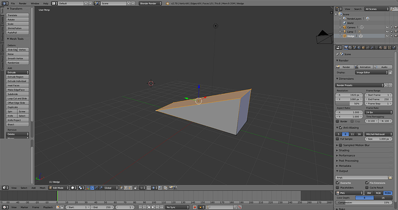The image size is (398, 210).
Task: Open the Mesh menu in 3D view header
Action: (x=42, y=188)
